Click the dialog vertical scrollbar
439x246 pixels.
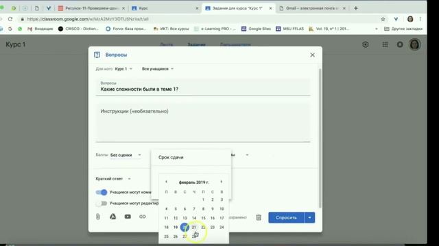(320, 138)
